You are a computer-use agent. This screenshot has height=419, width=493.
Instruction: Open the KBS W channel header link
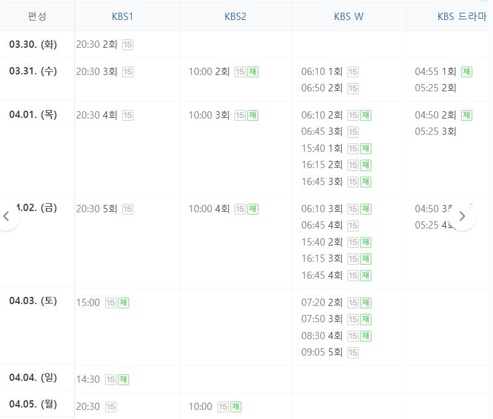349,16
